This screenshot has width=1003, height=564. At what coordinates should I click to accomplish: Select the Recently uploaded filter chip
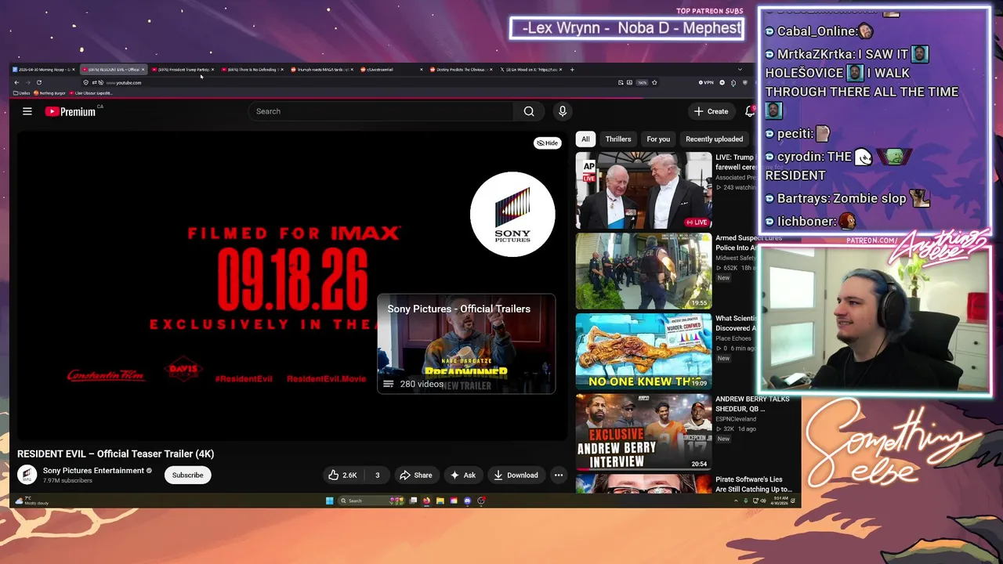715,139
